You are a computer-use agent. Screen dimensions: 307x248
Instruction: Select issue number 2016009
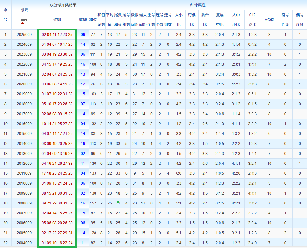(24, 124)
